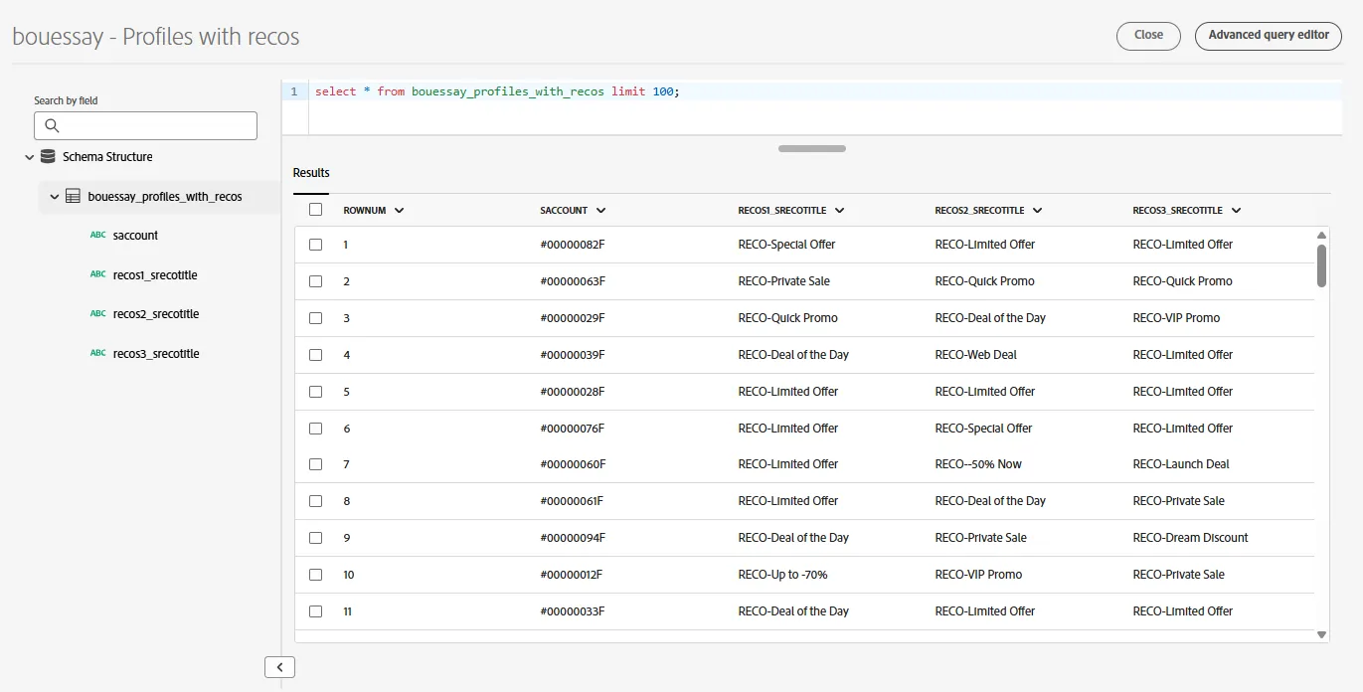Click the table icon beside bouessay_profiles_with_recos

click(x=73, y=197)
